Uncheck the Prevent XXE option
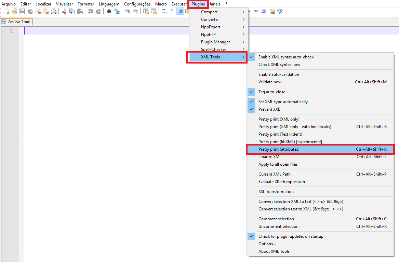 [x=320, y=109]
